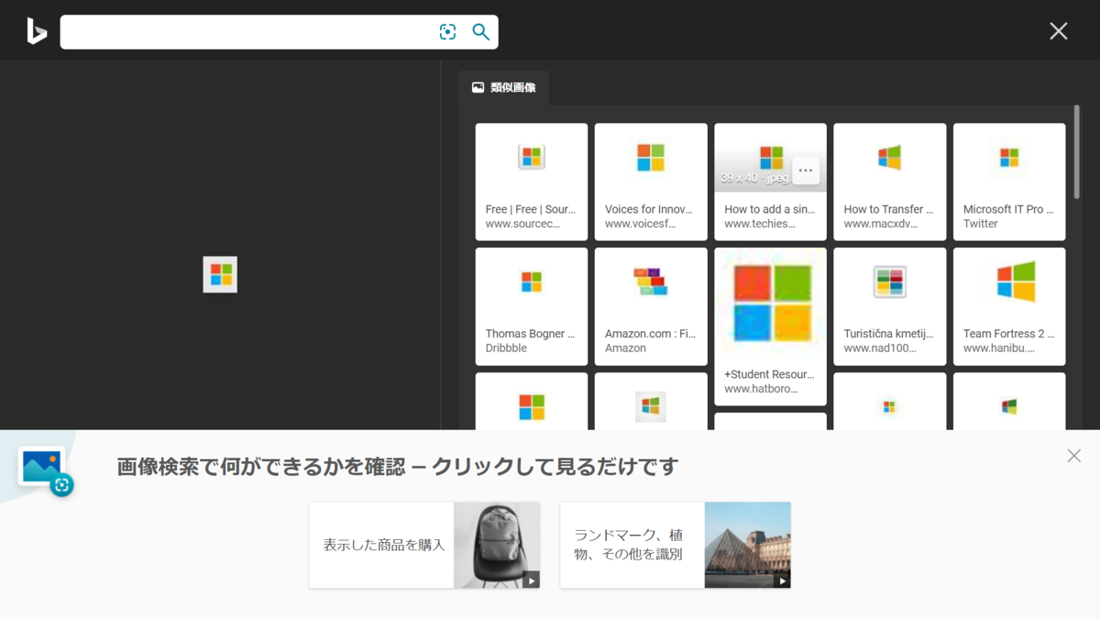Image resolution: width=1100 pixels, height=619 pixels.
Task: Click the queried Microsoft logo image on left
Action: 220,274
